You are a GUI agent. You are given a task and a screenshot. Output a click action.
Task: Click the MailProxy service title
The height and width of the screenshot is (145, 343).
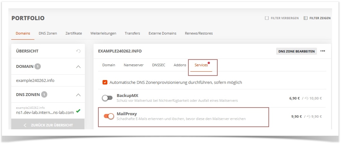click(127, 114)
